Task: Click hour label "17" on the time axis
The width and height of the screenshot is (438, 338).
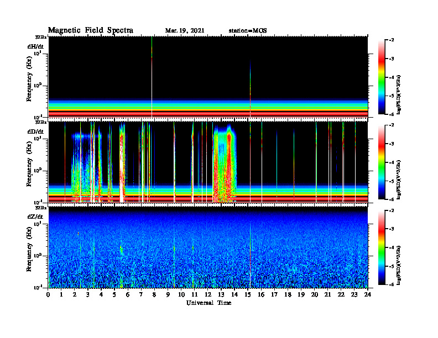Action: 274,294
